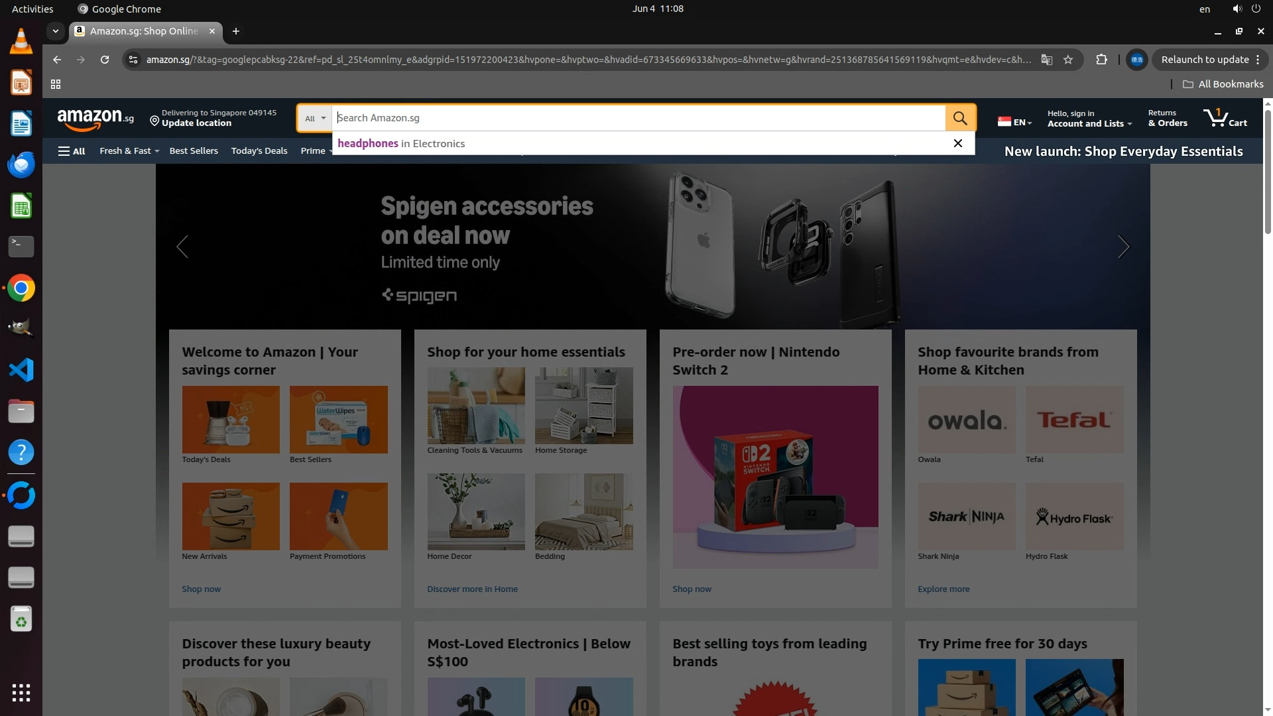
Task: Open Best Sellers in the nav bar
Action: 194,151
